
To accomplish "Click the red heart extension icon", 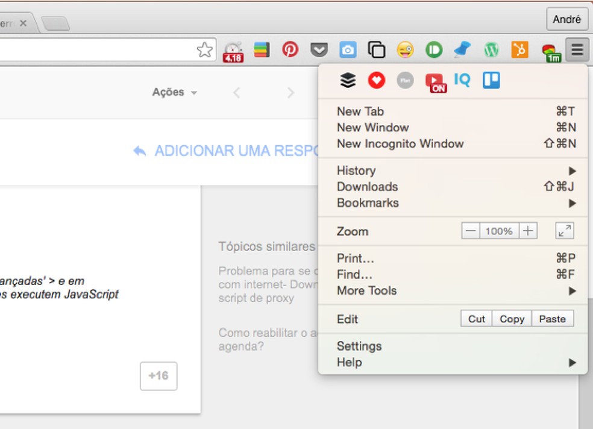I will [376, 80].
